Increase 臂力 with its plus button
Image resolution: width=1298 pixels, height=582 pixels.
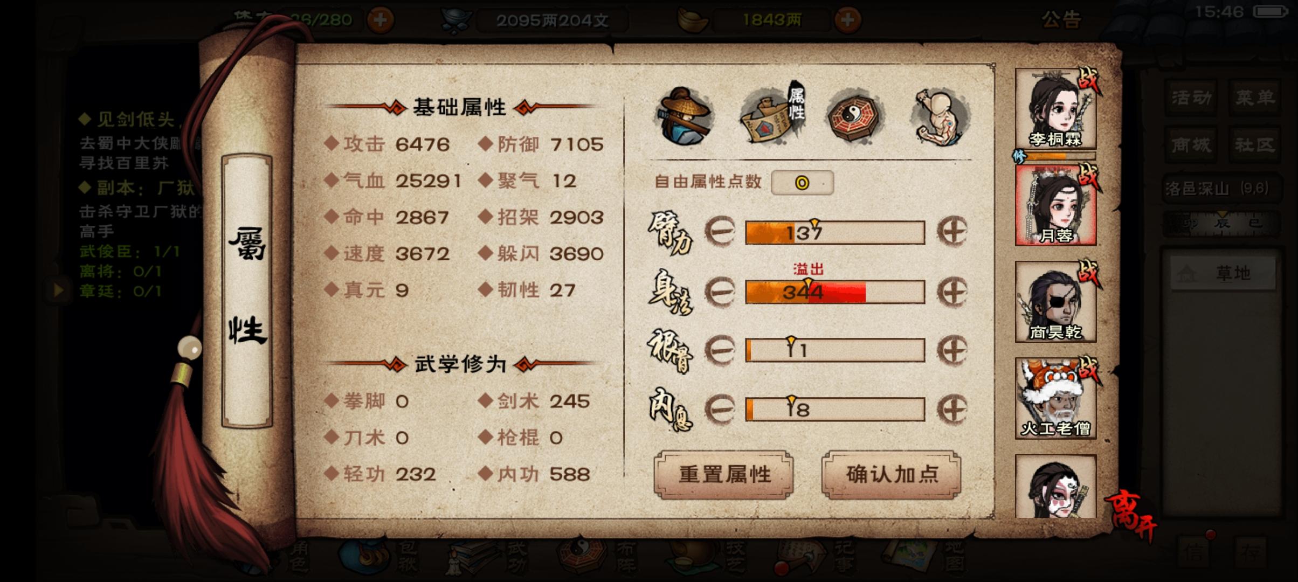coord(952,232)
